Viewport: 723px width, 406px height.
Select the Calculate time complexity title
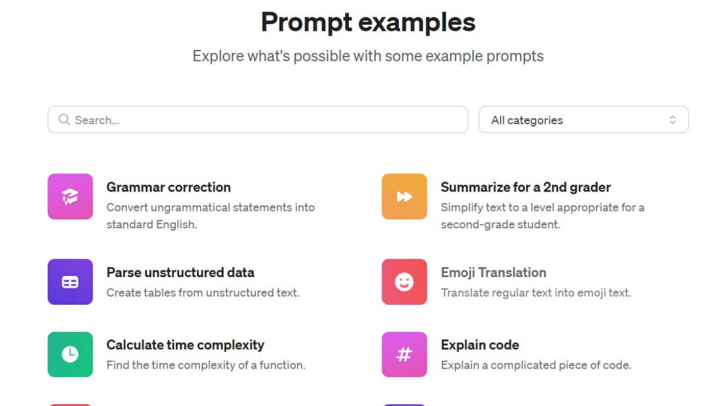[x=185, y=345]
